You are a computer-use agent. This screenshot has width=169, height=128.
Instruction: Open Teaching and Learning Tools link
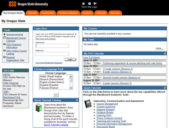(111, 121)
